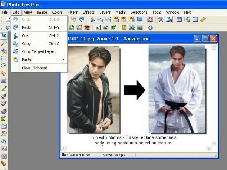Select the Aa text tool
The width and height of the screenshot is (227, 170).
click(x=4, y=149)
